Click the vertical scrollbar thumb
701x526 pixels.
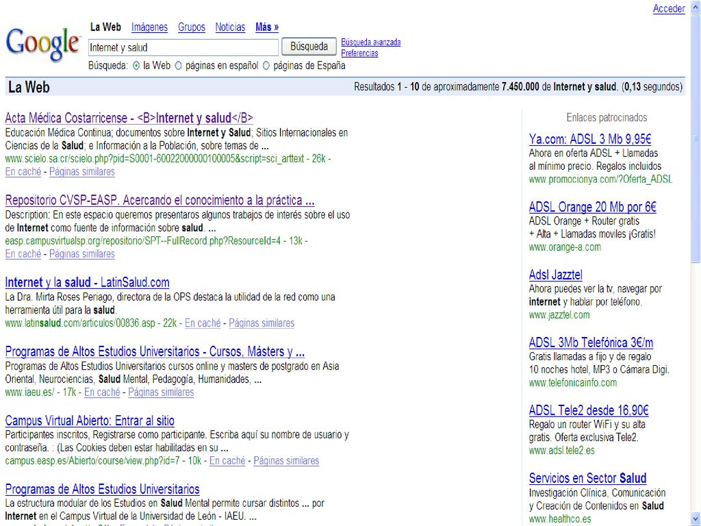(x=696, y=138)
